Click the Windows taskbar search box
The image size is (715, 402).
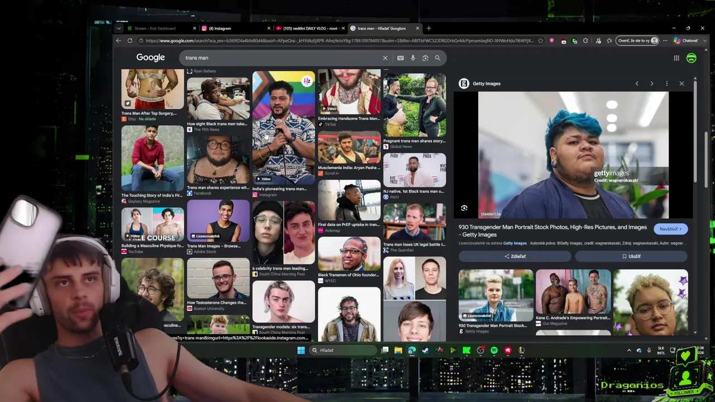click(x=343, y=351)
